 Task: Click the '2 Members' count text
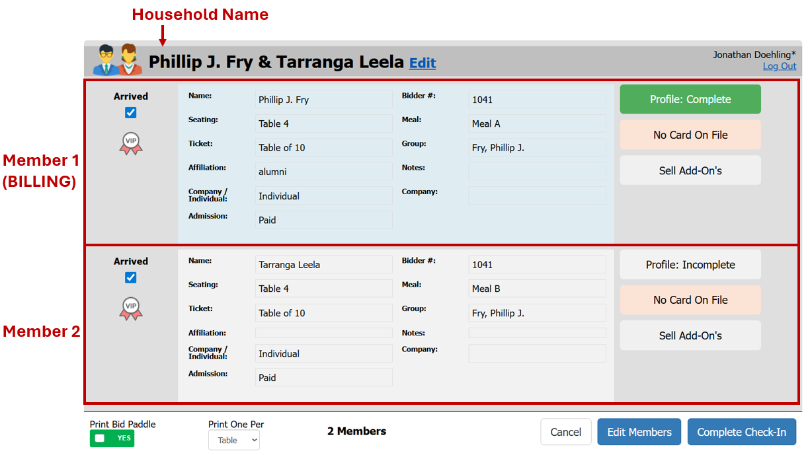click(356, 431)
